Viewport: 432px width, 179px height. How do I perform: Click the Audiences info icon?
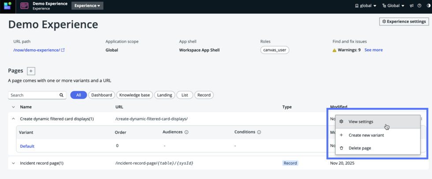pyautogui.click(x=186, y=132)
